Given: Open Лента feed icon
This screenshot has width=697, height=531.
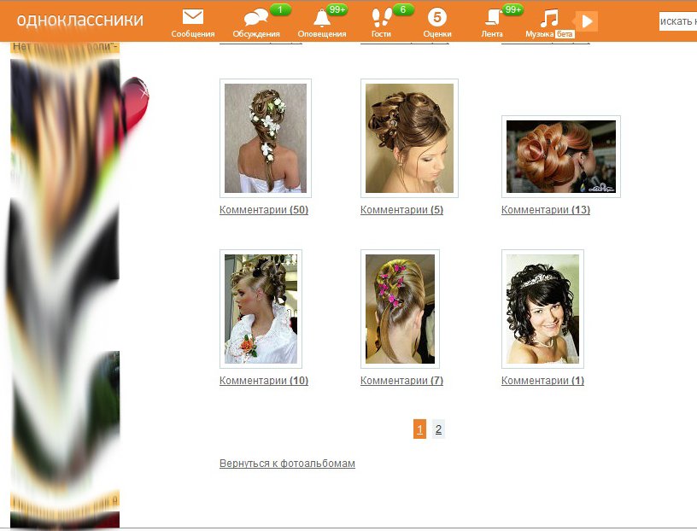Looking at the screenshot, I should pyautogui.click(x=493, y=18).
